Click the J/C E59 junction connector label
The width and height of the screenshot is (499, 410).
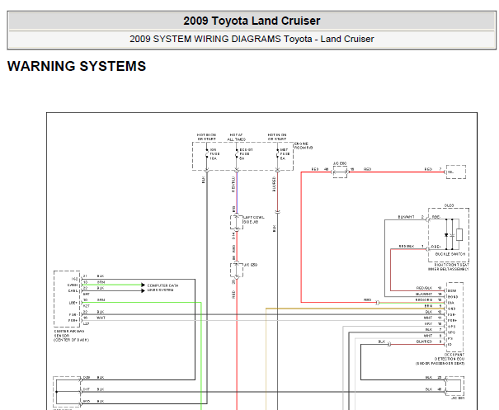[x=251, y=265]
